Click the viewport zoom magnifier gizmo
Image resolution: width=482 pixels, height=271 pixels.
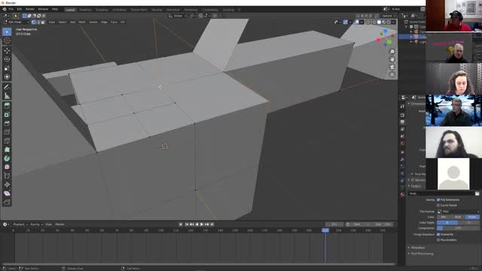pos(392,52)
